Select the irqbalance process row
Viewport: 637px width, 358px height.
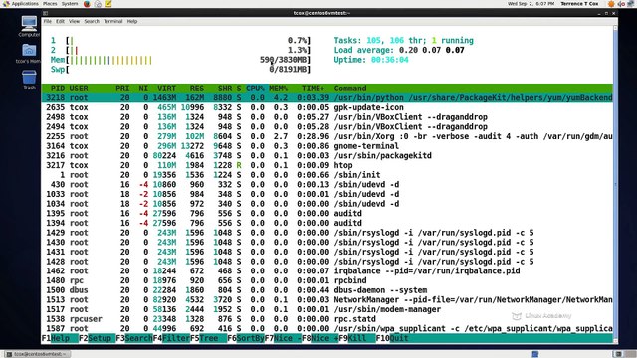[x=327, y=271]
